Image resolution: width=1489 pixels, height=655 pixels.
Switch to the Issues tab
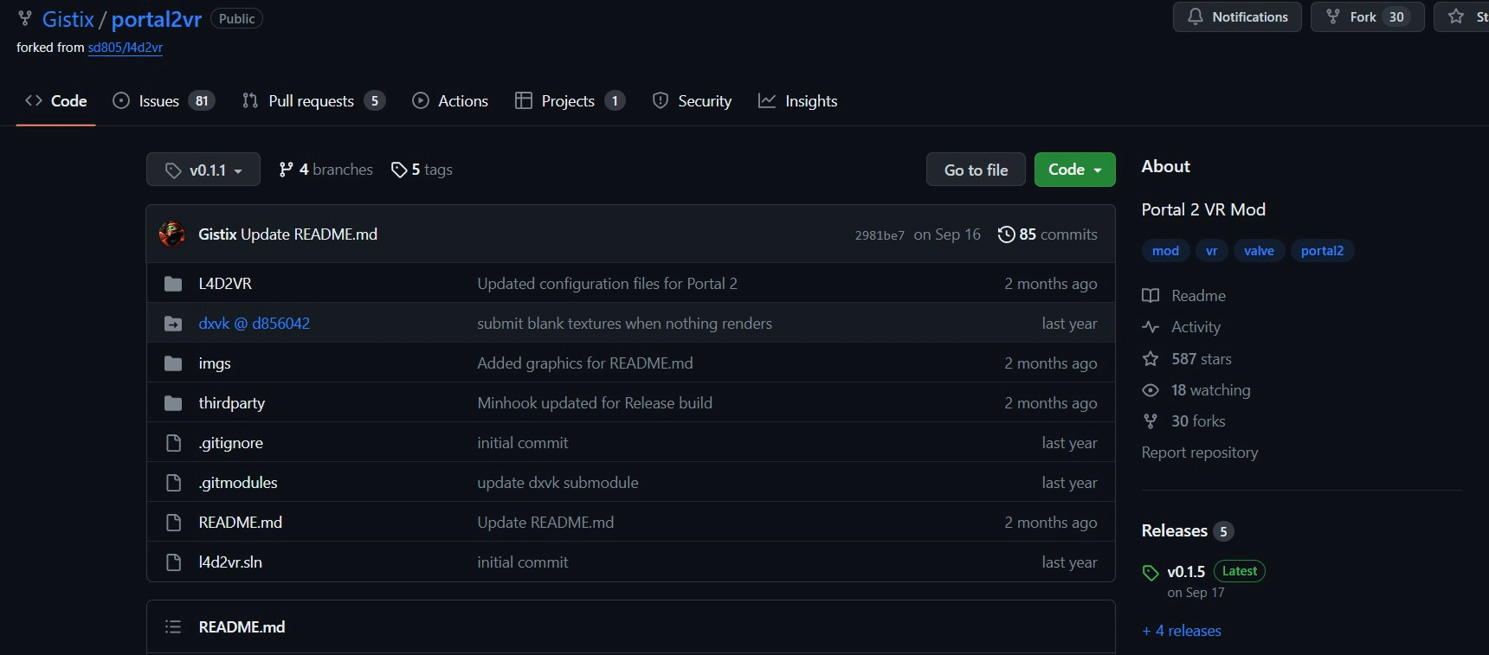(163, 101)
